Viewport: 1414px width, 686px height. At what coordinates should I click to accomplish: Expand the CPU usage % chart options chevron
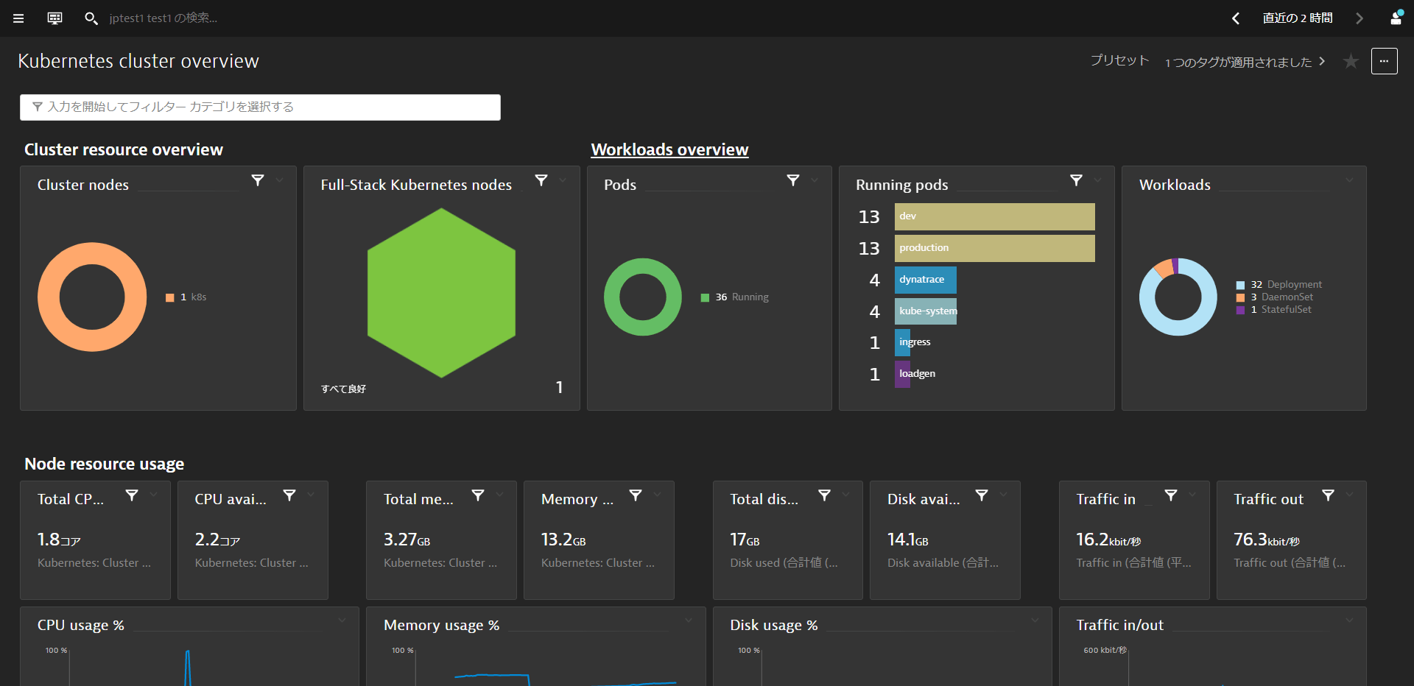pos(342,620)
